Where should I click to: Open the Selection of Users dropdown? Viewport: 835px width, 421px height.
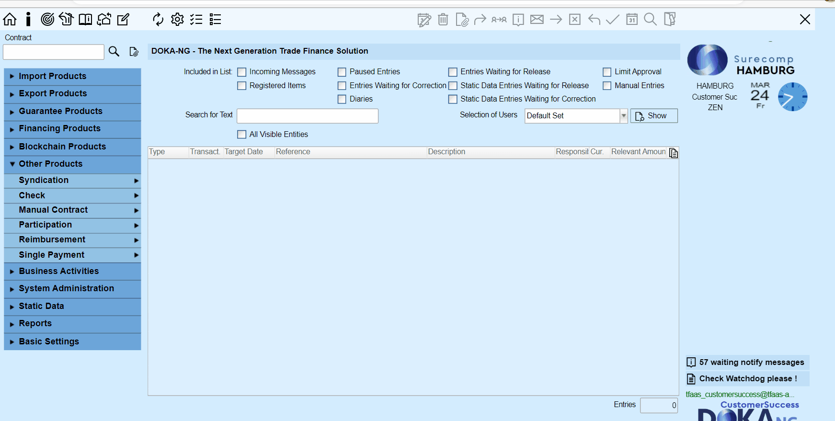(624, 116)
